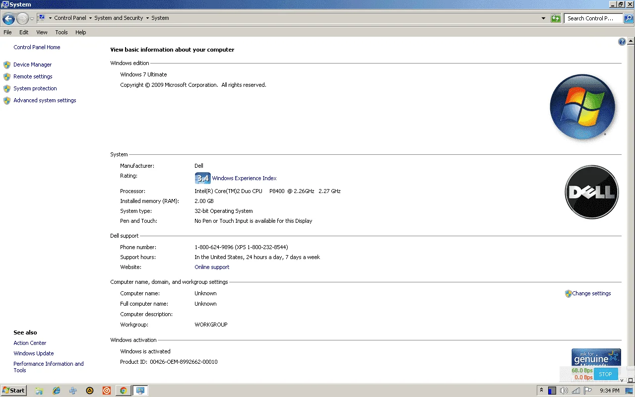Click the greyed Forward arrow button

[22, 19]
